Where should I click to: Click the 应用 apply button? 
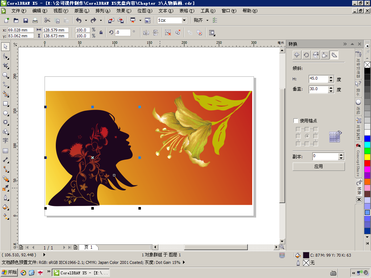[x=318, y=167]
